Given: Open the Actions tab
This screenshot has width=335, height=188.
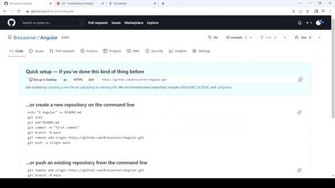Looking at the screenshot, I should 89,51.
